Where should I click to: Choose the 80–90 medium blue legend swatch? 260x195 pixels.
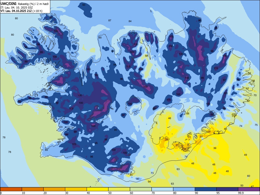coord(184,189)
